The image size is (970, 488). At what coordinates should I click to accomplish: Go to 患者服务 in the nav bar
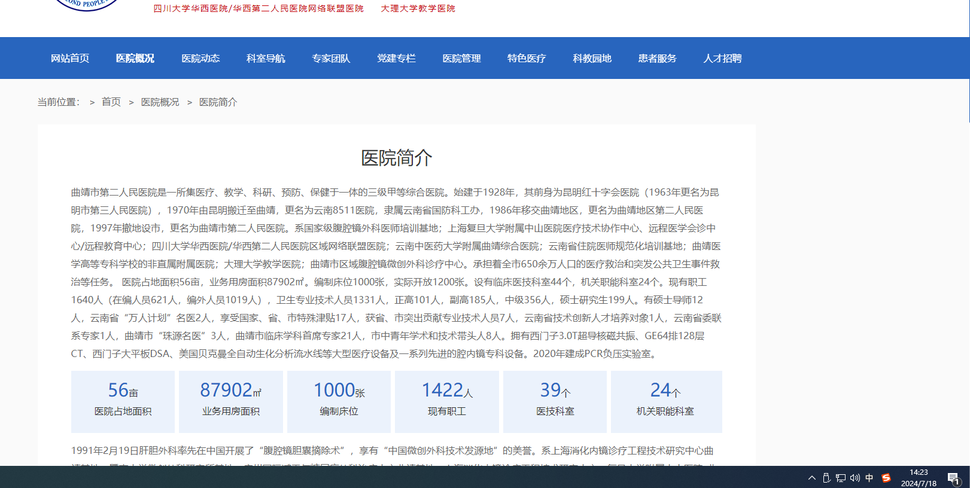tap(657, 59)
